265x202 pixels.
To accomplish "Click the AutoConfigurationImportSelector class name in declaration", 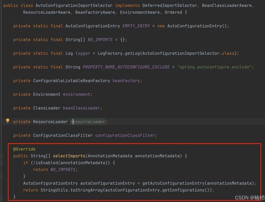I will (x=74, y=6).
